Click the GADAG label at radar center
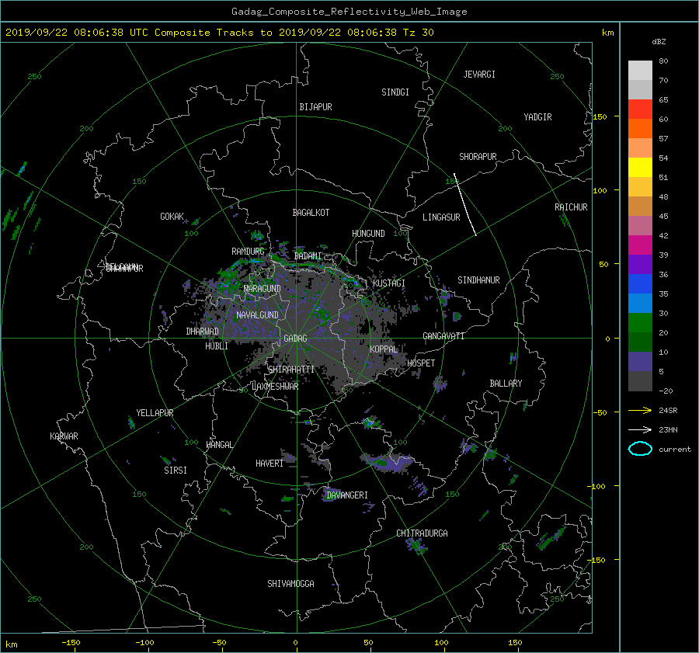 [295, 339]
